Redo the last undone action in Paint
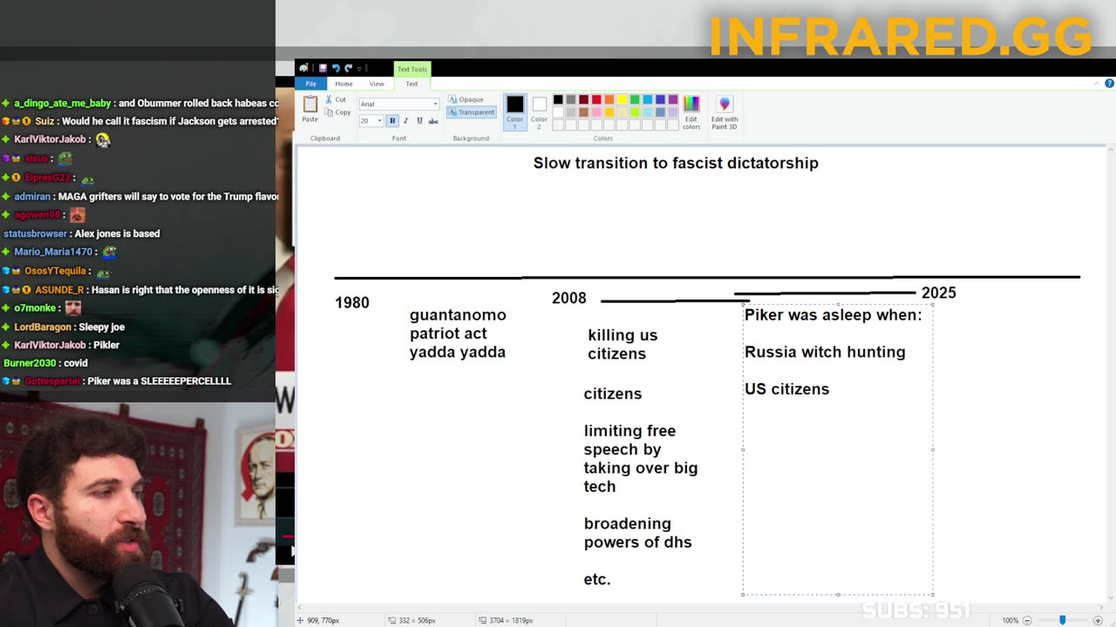Screen dimensions: 1116x627 [348, 68]
